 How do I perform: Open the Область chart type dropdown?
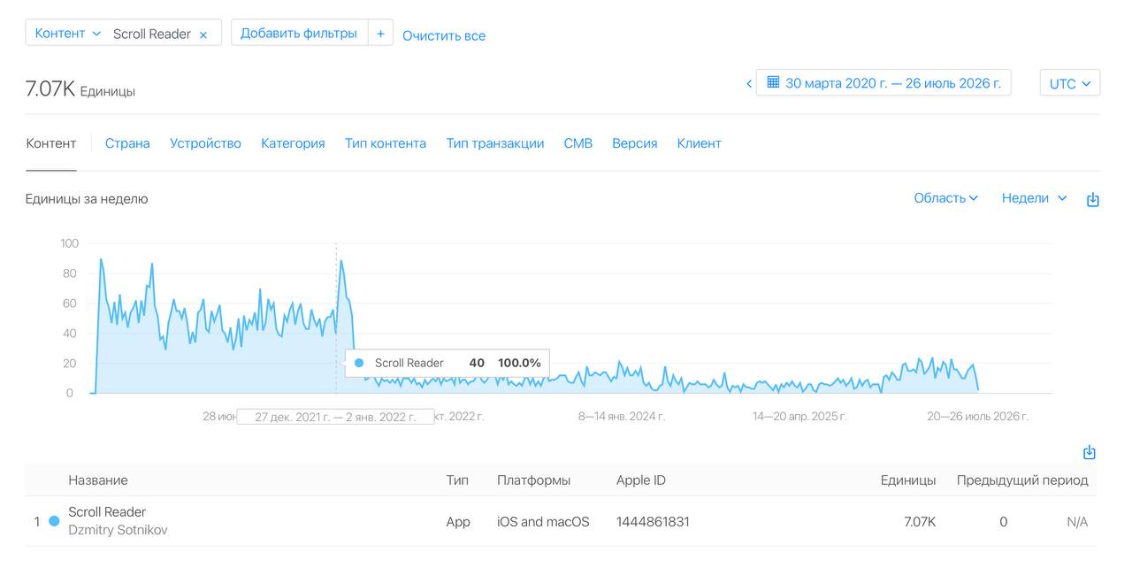pyautogui.click(x=946, y=198)
